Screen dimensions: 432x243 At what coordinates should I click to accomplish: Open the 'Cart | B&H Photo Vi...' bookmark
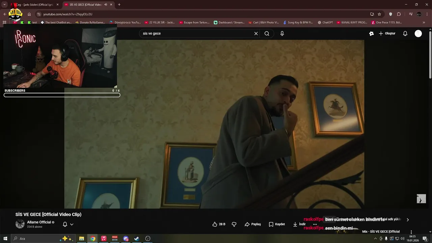[264, 23]
